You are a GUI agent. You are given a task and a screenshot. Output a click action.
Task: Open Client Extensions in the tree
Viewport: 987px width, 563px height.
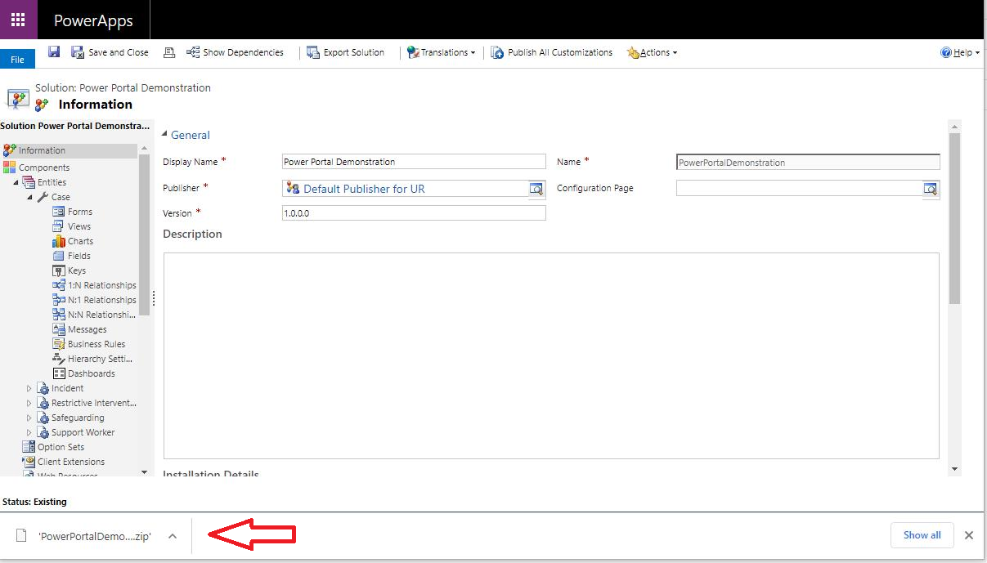70,462
